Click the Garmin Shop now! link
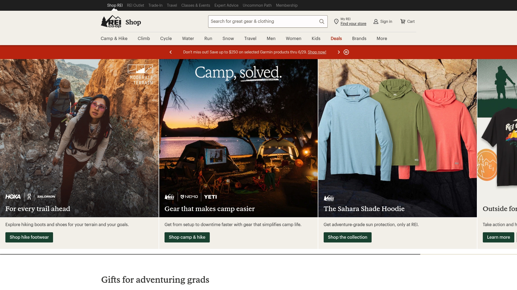 click(x=317, y=52)
